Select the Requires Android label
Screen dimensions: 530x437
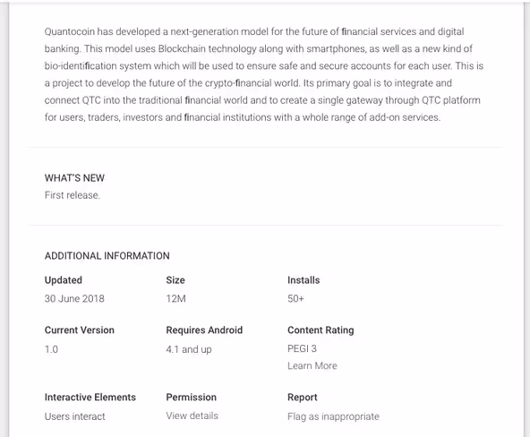click(x=204, y=330)
